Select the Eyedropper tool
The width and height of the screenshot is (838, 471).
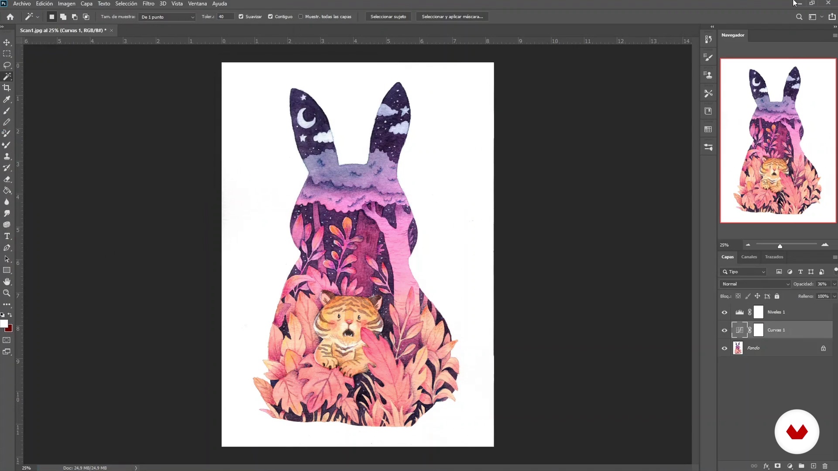7,99
